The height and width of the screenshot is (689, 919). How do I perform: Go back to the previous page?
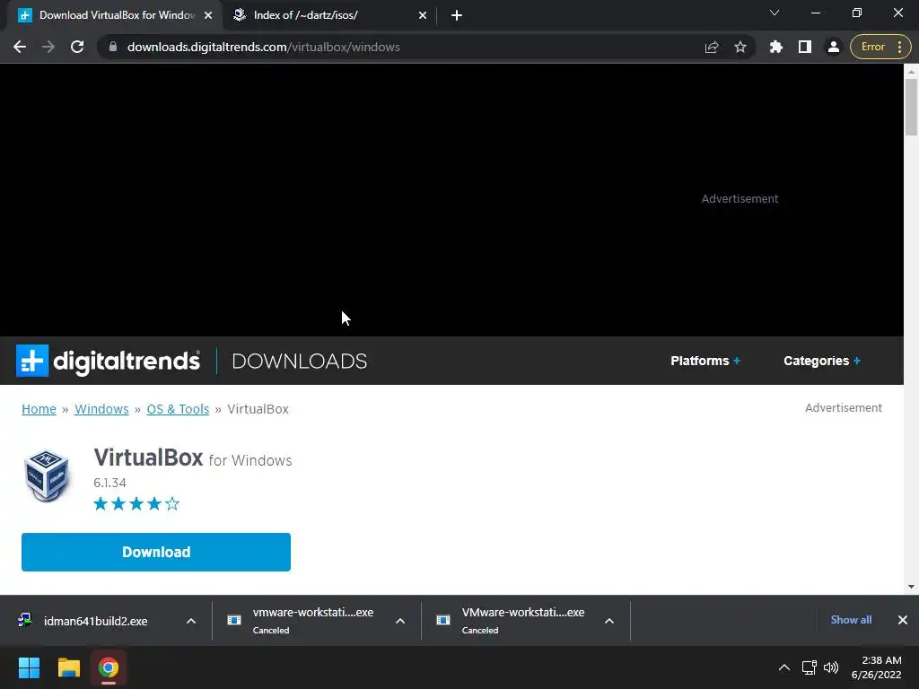tap(20, 47)
